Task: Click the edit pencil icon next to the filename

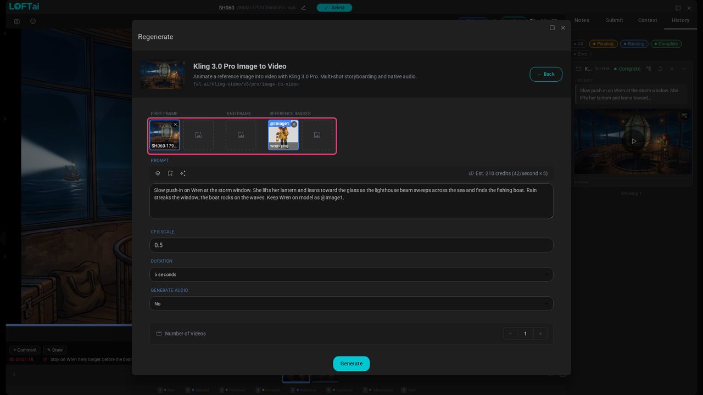Action: pyautogui.click(x=303, y=8)
